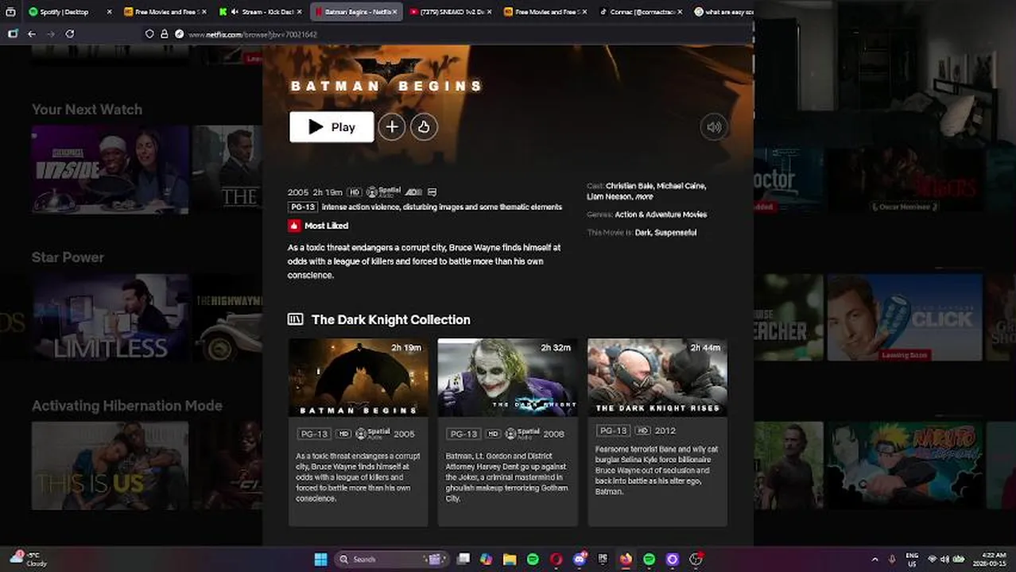The image size is (1016, 572).
Task: Open the browser tab overview icon
Action: [10, 12]
